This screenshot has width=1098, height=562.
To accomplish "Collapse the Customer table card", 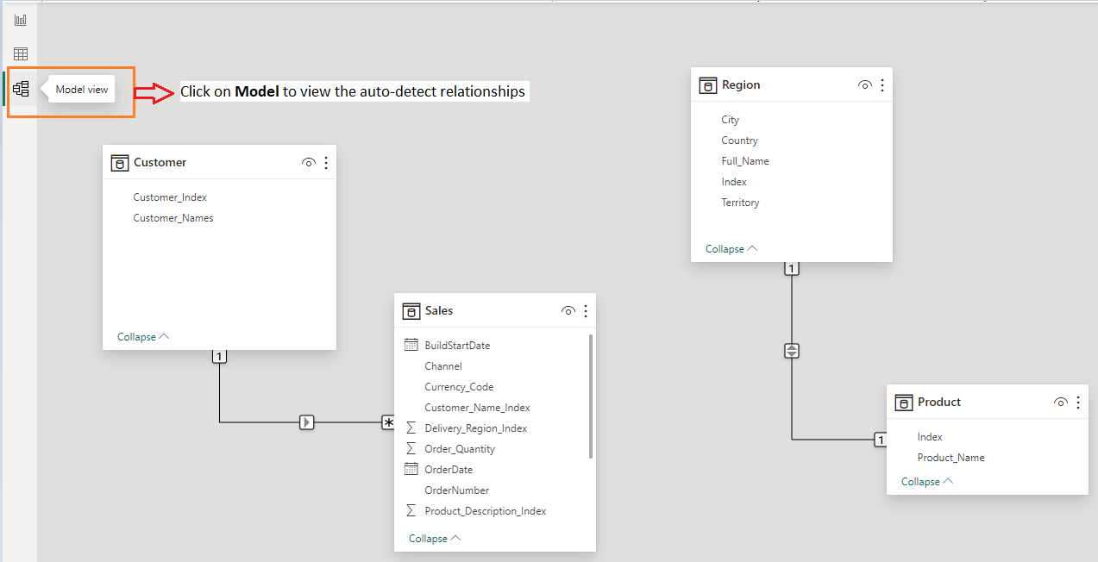I will [143, 337].
